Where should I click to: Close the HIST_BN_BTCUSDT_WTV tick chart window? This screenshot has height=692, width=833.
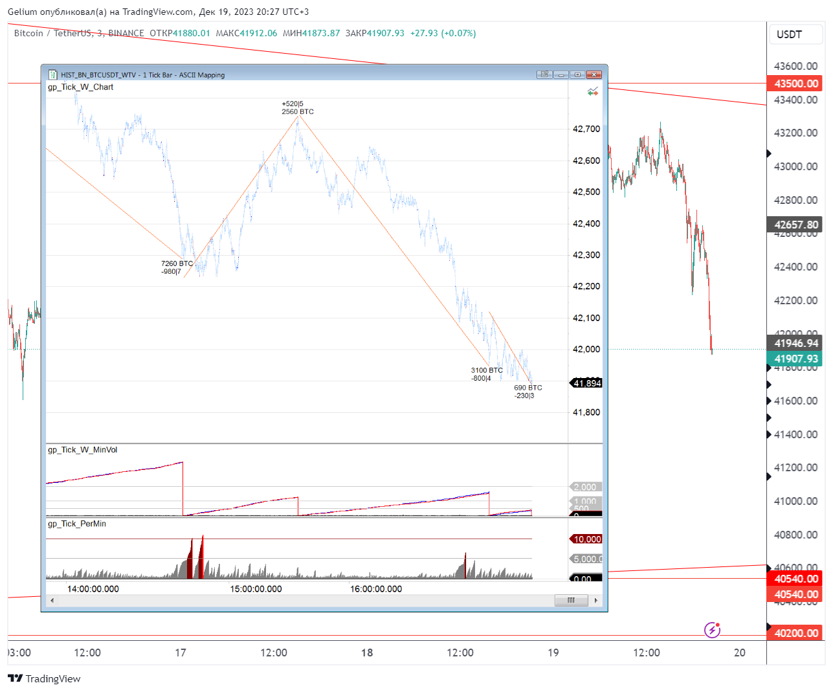click(x=594, y=74)
